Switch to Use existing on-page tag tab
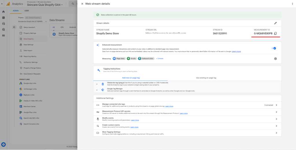Image resolution: width=296 pixels, height=150 pixels. [206, 78]
